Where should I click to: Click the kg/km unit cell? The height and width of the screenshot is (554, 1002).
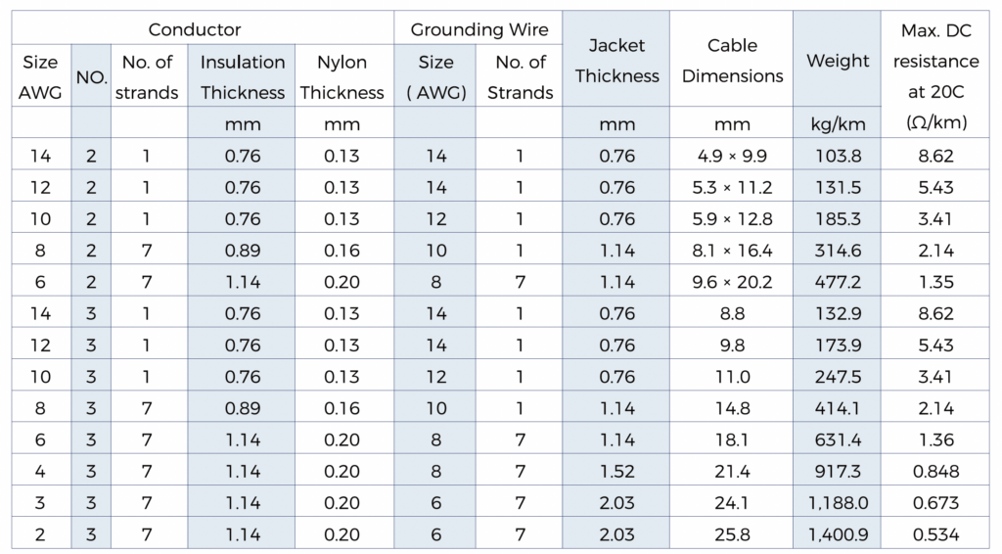point(838,124)
